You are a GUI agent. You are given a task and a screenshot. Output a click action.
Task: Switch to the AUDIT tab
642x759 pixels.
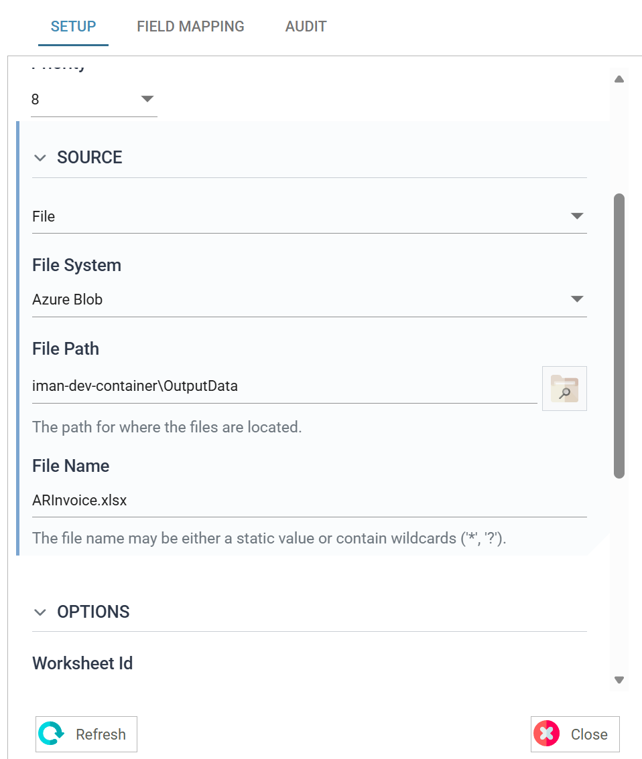click(x=306, y=26)
